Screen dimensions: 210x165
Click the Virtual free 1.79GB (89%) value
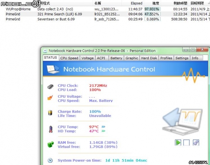pos(103,147)
